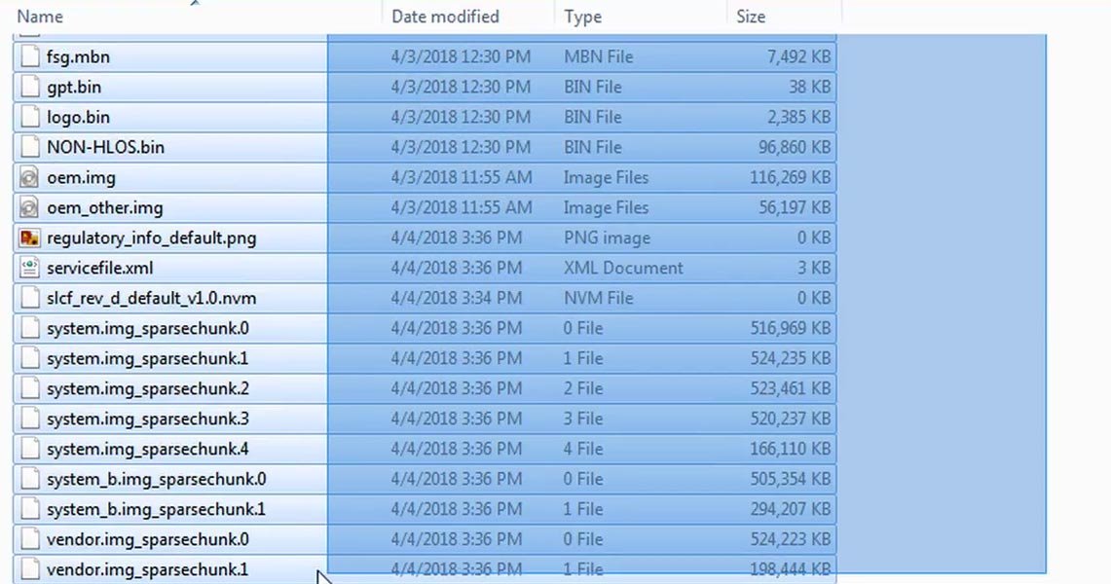Sort by the Date modified column header

coord(445,17)
